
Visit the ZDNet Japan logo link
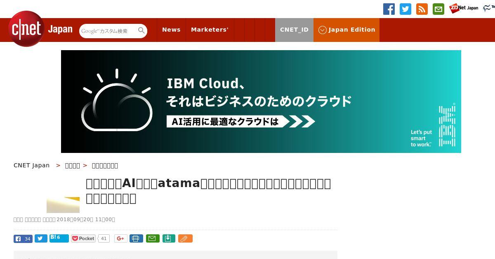(x=464, y=8)
